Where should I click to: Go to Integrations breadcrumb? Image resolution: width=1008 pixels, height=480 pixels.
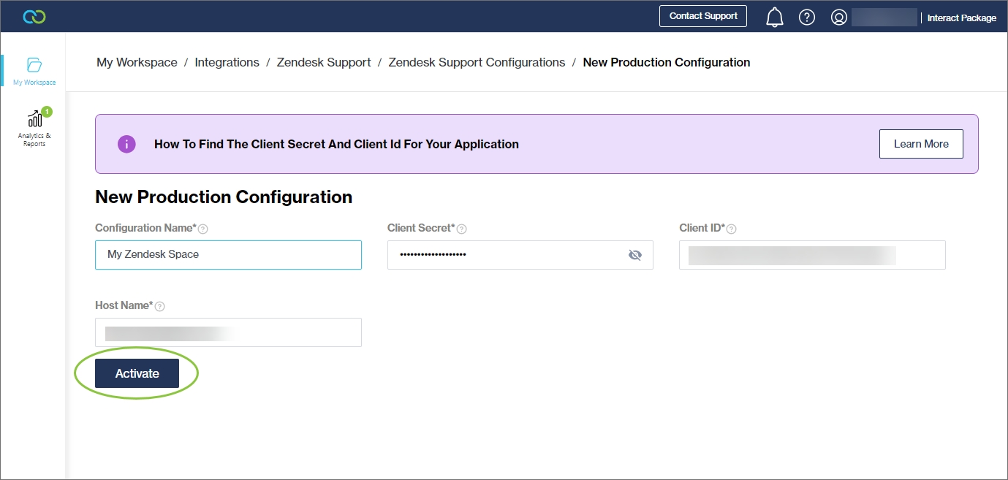[227, 63]
